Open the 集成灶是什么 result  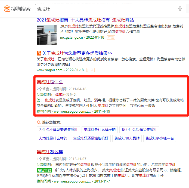pos(50,82)
